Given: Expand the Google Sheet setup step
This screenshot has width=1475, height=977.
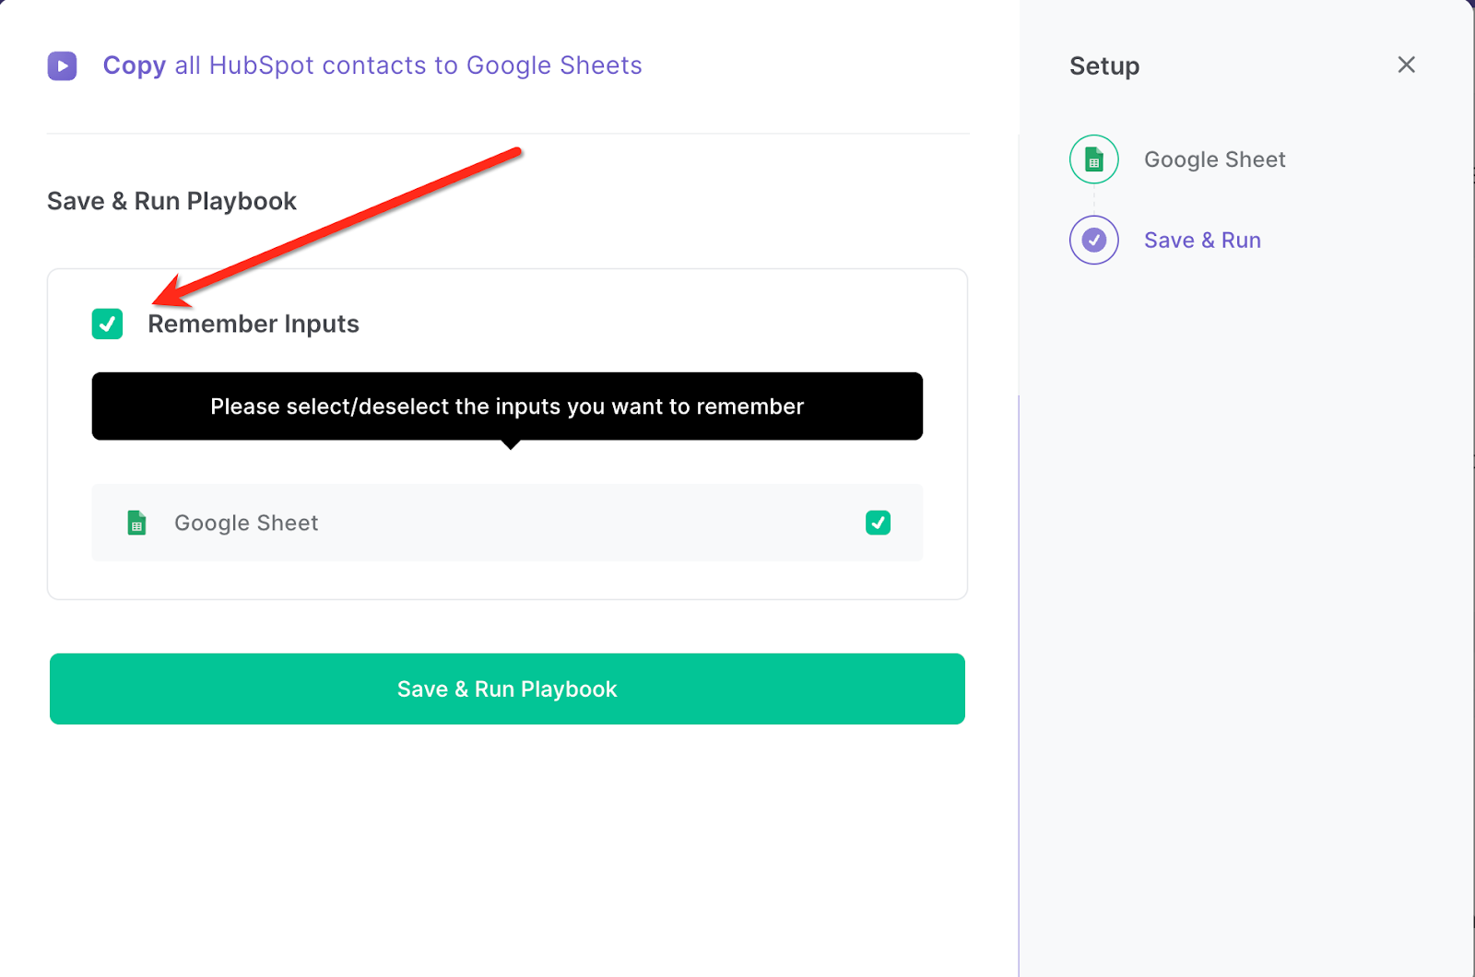Looking at the screenshot, I should [x=1213, y=159].
